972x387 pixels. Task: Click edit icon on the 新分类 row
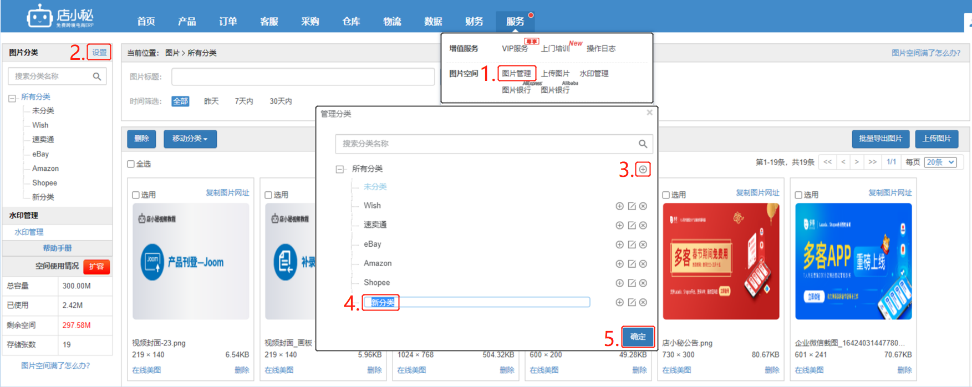tap(632, 303)
